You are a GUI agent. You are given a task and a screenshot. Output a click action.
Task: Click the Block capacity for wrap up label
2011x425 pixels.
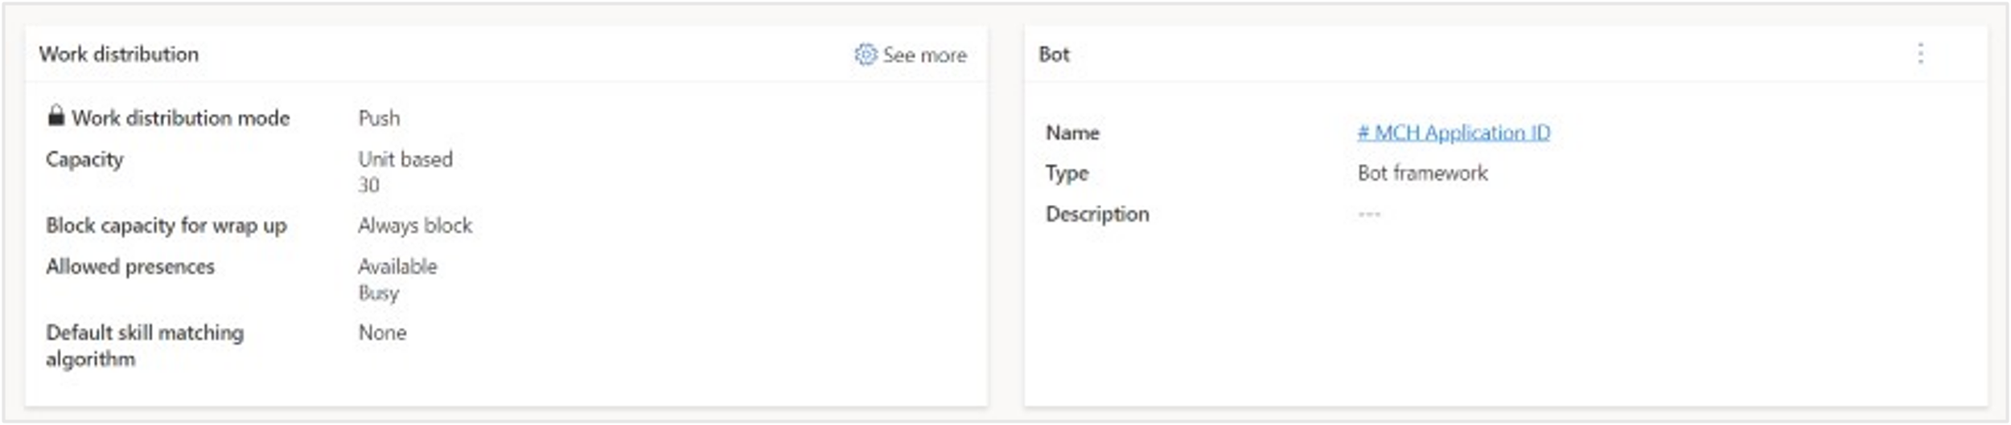(167, 226)
